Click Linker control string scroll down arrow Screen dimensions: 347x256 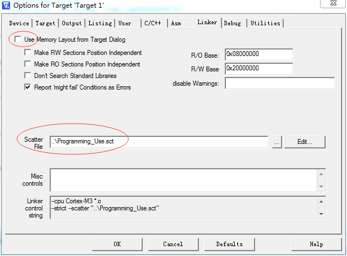(321, 214)
